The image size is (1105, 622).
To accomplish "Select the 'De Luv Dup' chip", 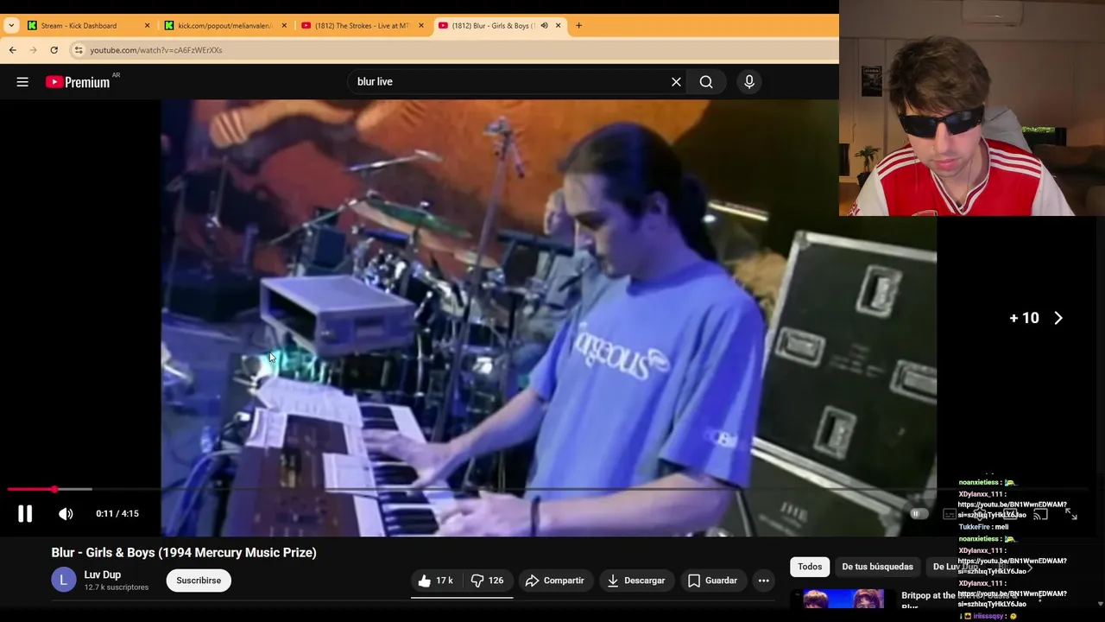I will (x=956, y=567).
